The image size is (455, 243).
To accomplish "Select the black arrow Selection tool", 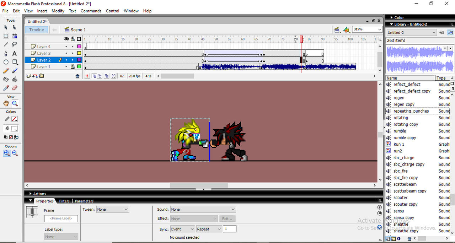I will pos(6,27).
